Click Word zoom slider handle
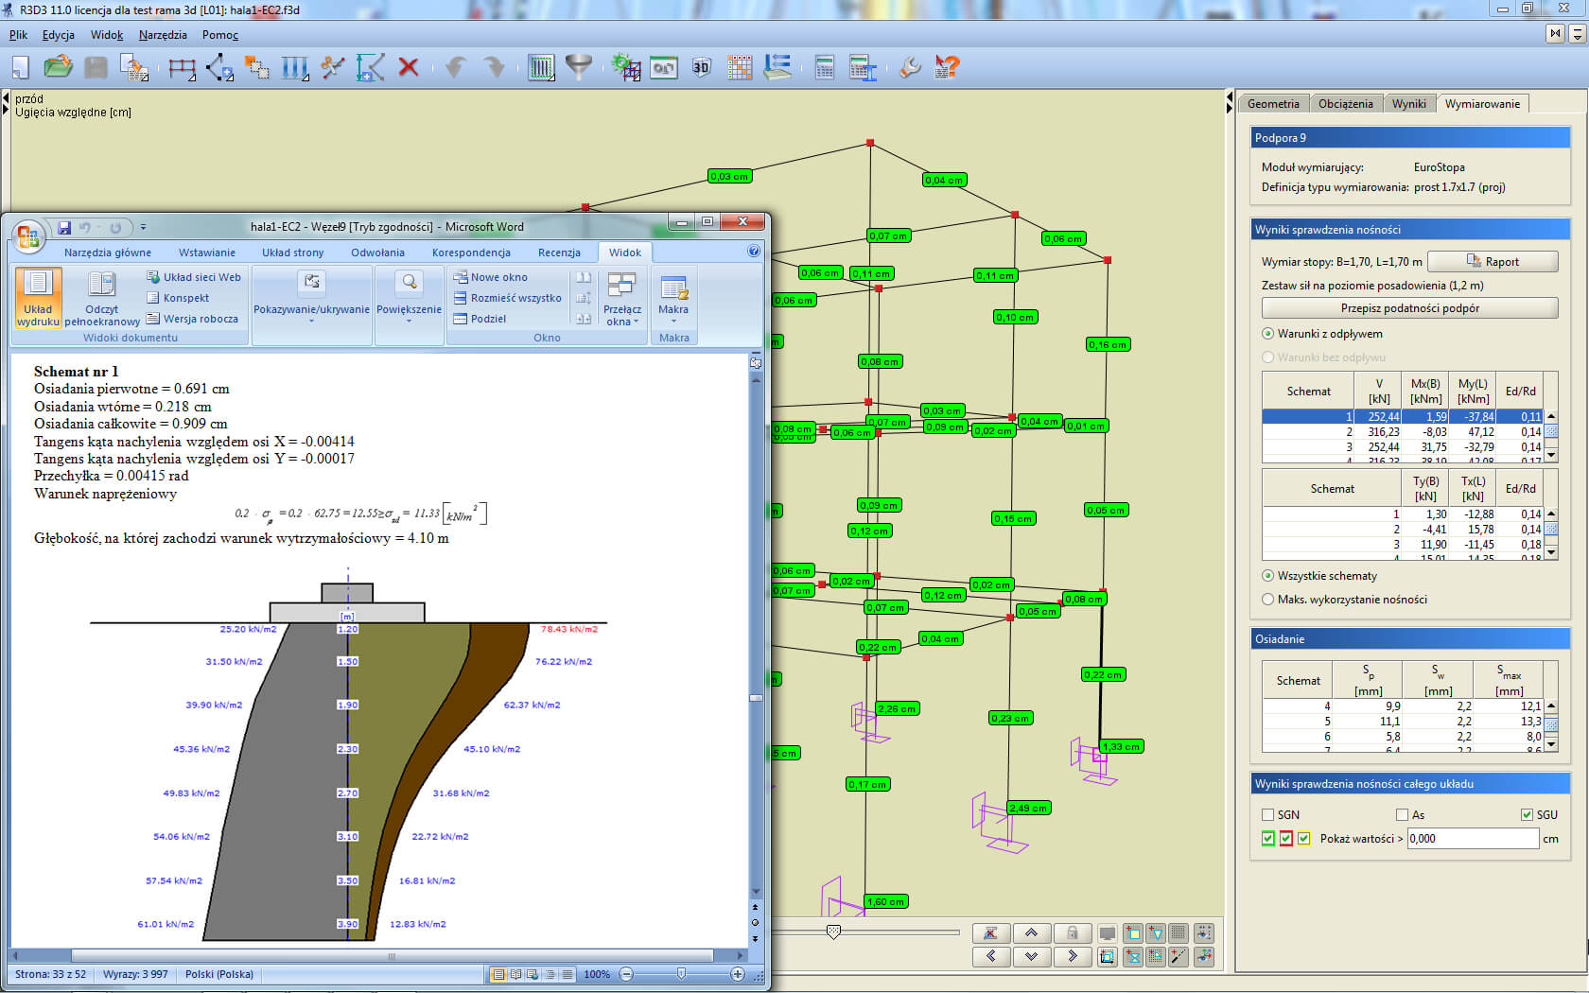 (x=681, y=973)
